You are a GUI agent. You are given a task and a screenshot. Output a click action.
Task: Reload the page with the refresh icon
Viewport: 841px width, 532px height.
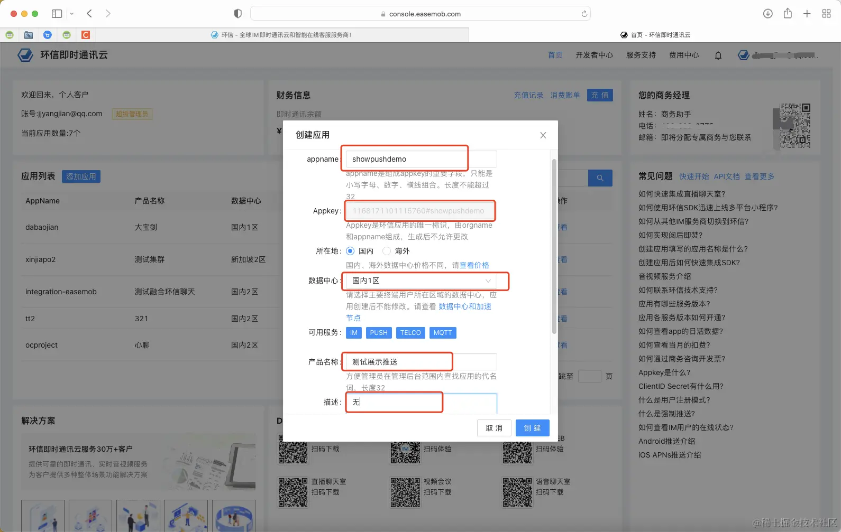click(584, 14)
